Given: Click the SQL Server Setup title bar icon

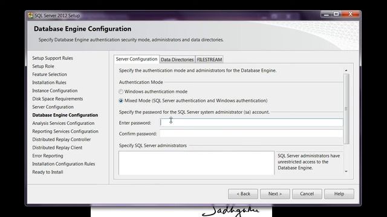Looking at the screenshot, I should [30, 16].
